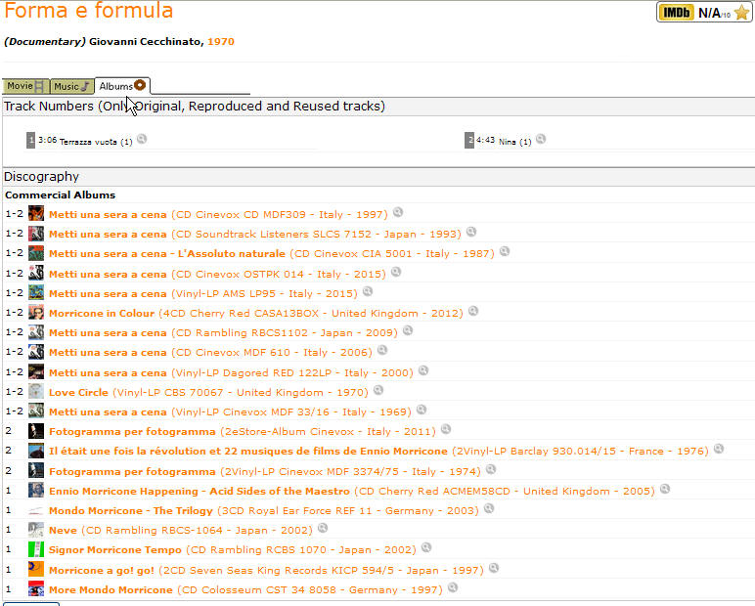Switch to the Movie tab

tap(25, 86)
